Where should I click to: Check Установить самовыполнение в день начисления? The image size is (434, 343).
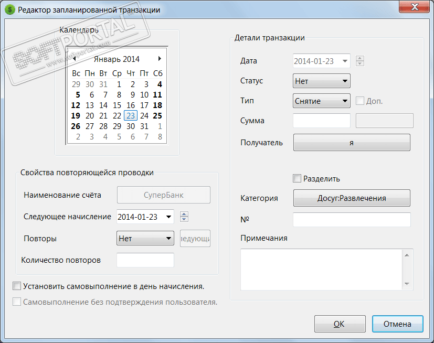click(x=17, y=286)
